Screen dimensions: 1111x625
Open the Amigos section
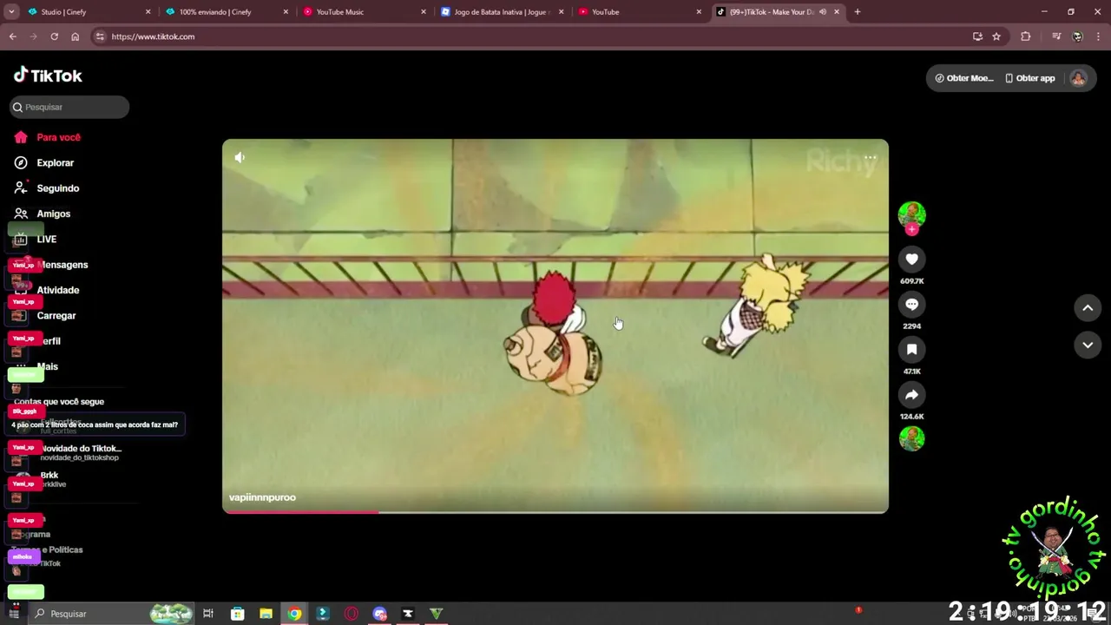point(43,214)
